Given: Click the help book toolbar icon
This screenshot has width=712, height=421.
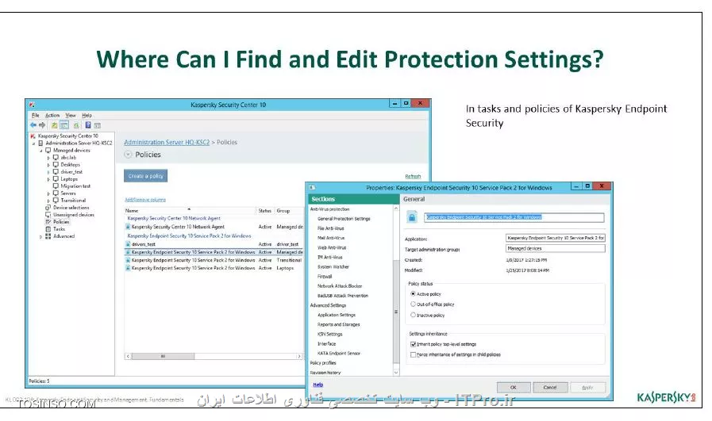Looking at the screenshot, I should pos(88,124).
